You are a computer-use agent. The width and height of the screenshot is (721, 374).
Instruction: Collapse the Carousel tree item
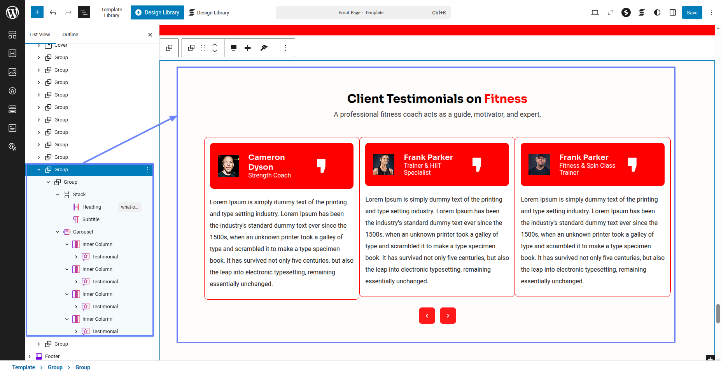(x=58, y=232)
